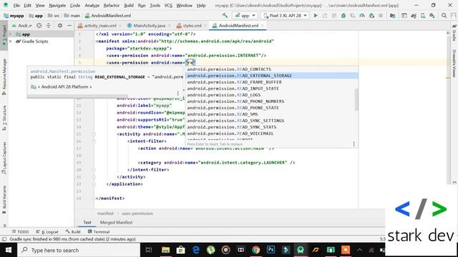The width and height of the screenshot is (458, 257).
Task: Open the Resource Manager side panel
Action: [x=4, y=76]
